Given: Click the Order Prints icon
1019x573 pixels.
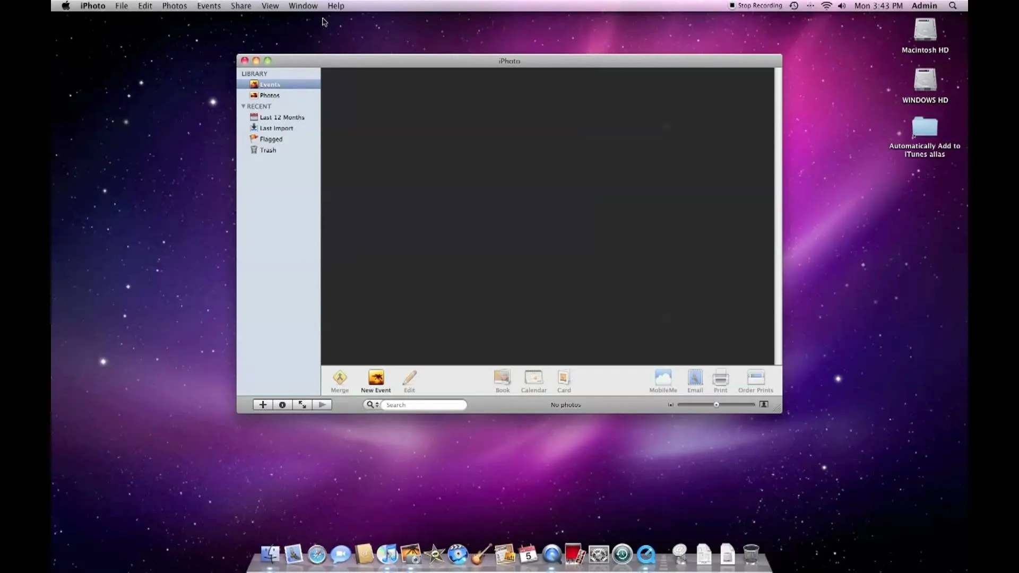Looking at the screenshot, I should 755,377.
